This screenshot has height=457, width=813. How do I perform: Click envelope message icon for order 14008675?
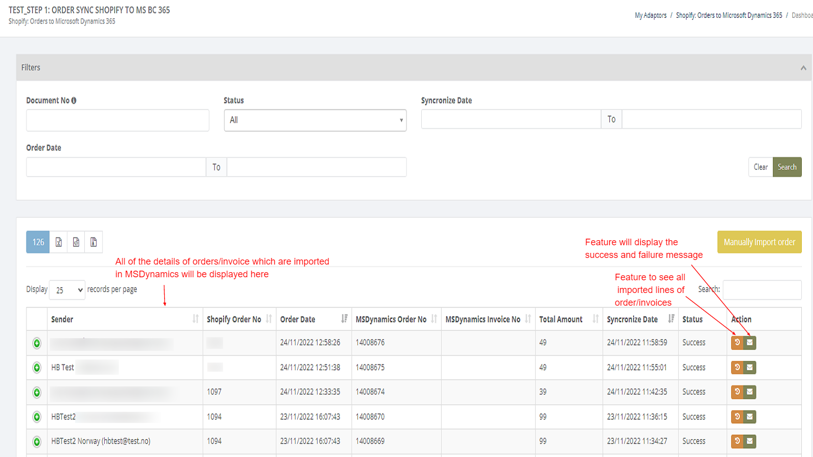tap(750, 367)
